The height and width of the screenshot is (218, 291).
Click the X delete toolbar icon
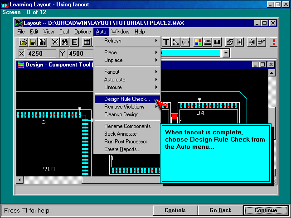pyautogui.click(x=55, y=42)
